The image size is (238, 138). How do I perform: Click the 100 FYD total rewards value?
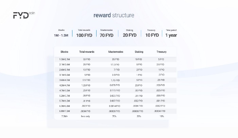pyautogui.click(x=84, y=35)
